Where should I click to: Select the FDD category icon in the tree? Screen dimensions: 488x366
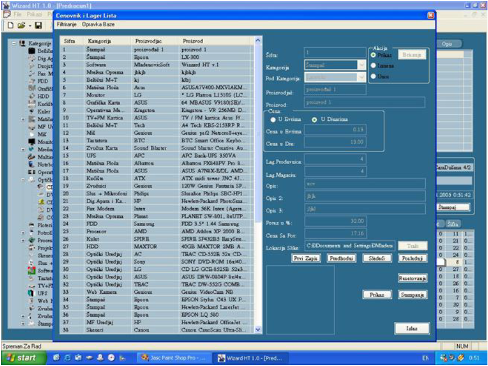[32, 81]
